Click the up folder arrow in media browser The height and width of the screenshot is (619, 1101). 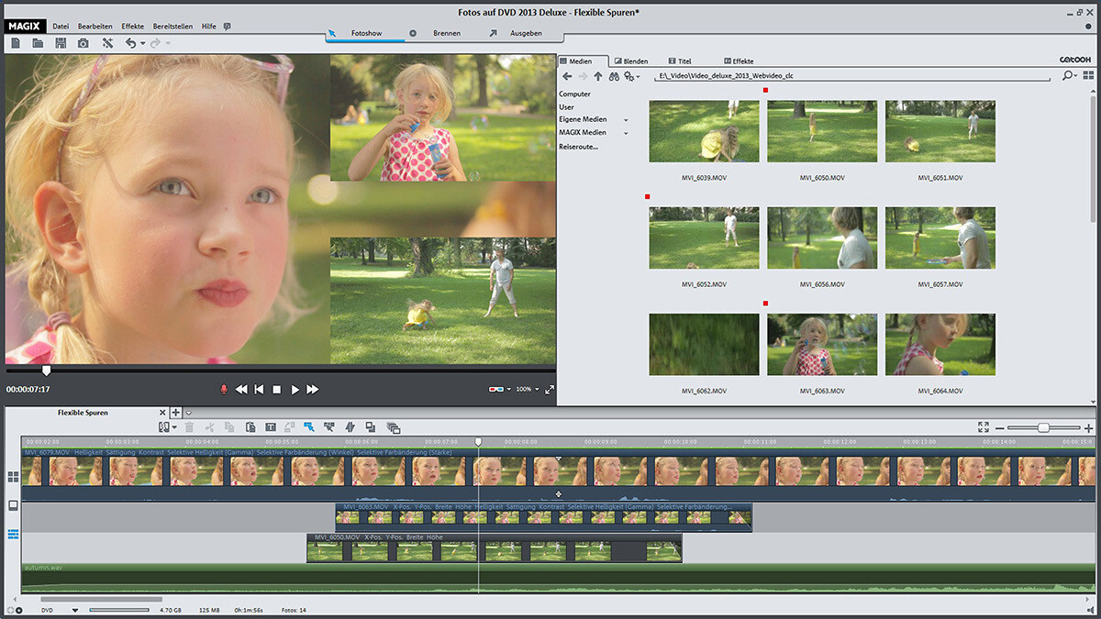(x=598, y=76)
